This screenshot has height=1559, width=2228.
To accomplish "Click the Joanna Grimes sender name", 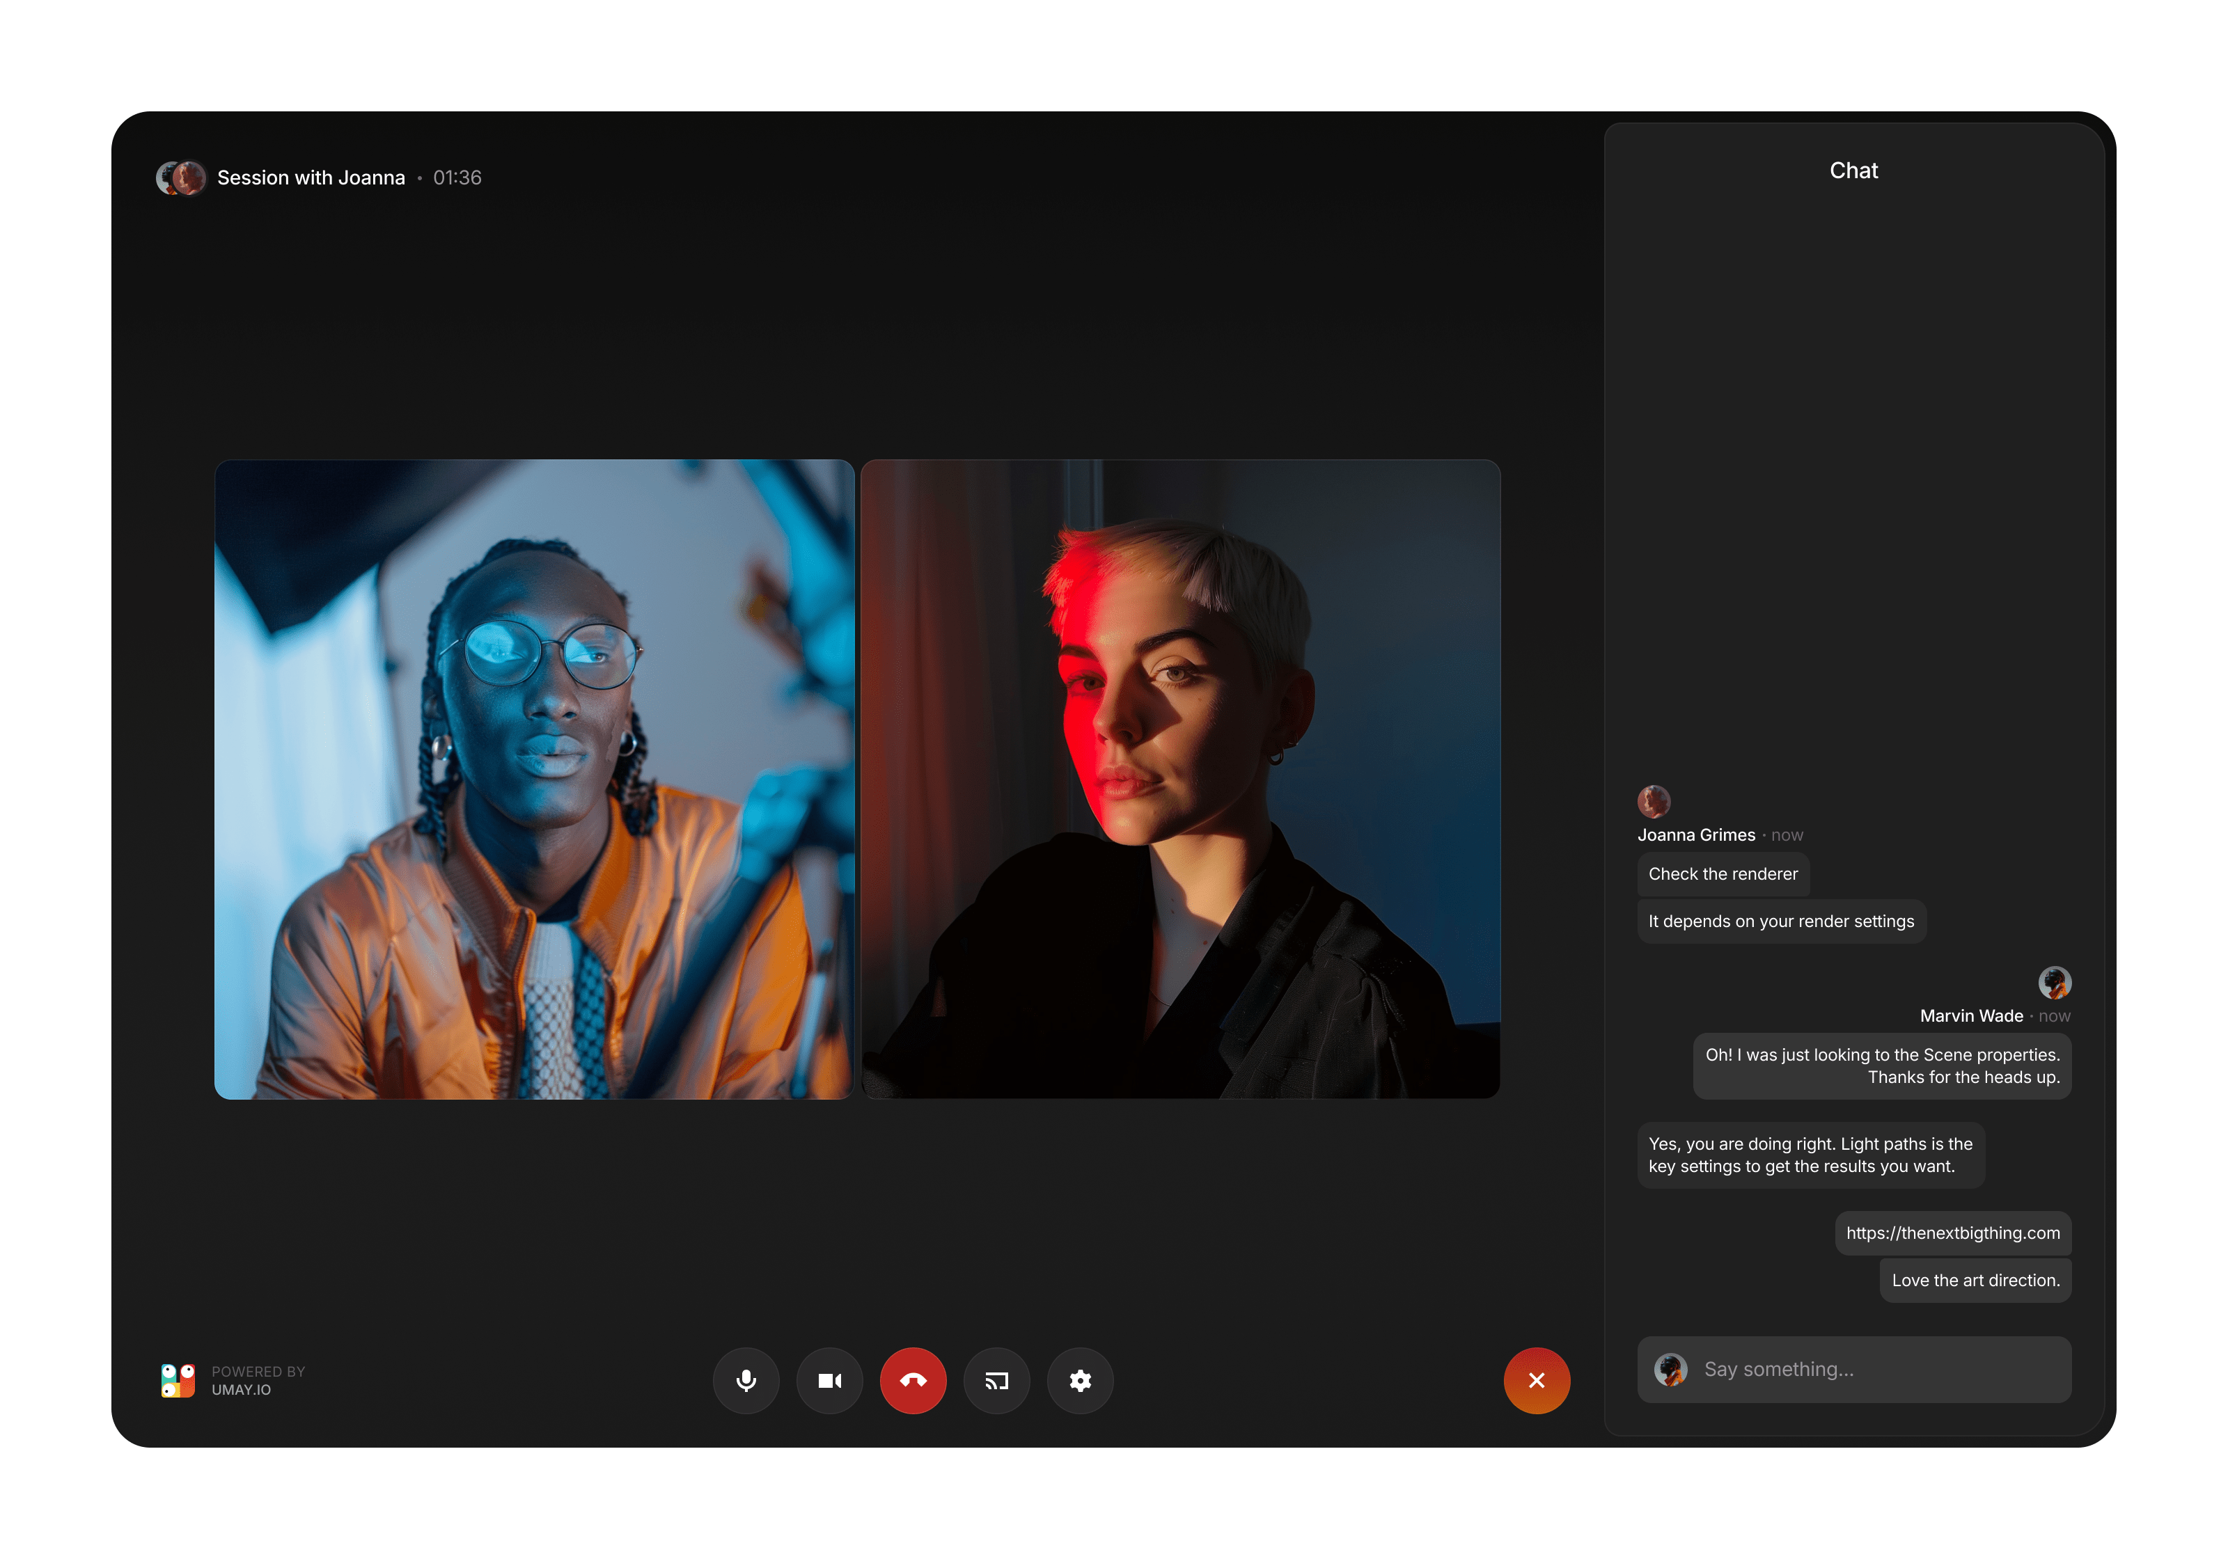I will 1695,834.
